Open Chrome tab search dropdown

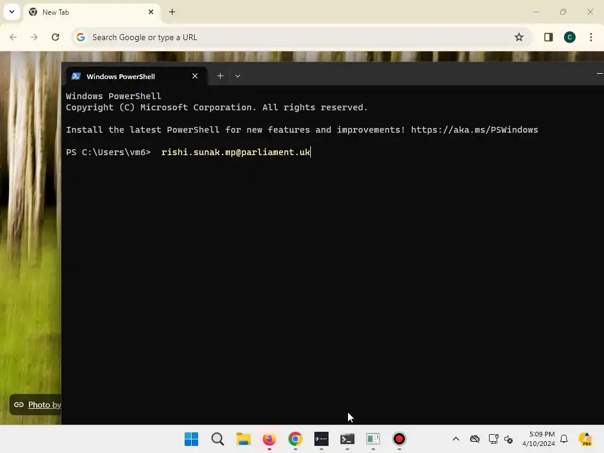point(12,12)
